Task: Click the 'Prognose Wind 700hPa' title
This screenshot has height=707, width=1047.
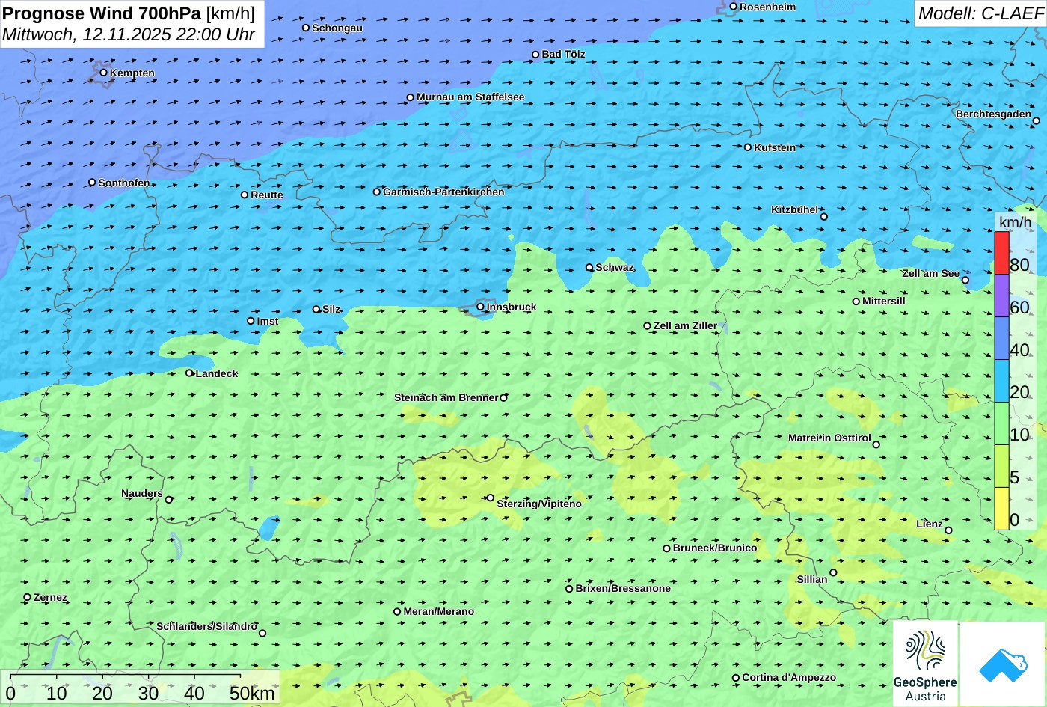Action: click(x=102, y=13)
